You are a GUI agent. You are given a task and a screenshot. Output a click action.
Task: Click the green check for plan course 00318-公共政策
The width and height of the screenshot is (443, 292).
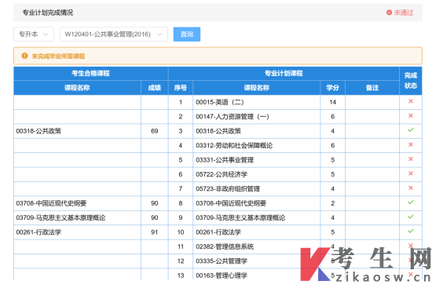pyautogui.click(x=411, y=130)
